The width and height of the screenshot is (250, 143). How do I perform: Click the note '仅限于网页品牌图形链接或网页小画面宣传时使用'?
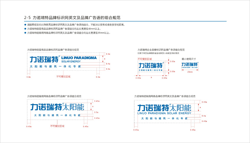tap(158, 53)
